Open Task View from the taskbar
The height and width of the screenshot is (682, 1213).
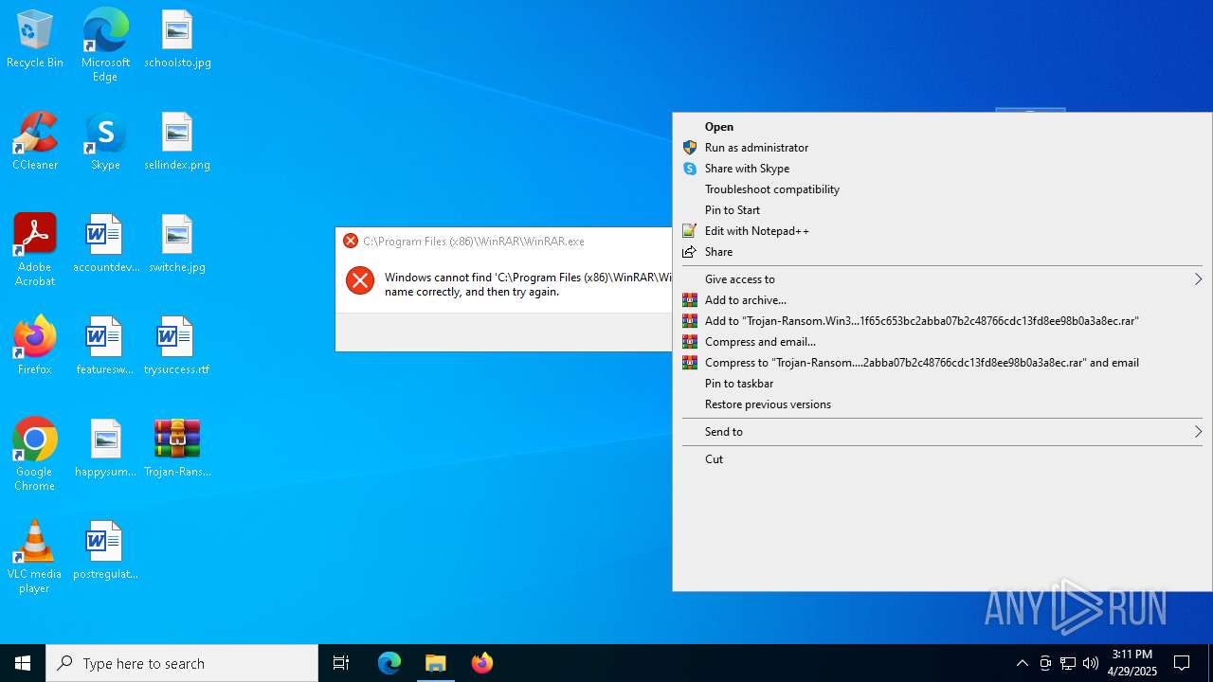point(341,663)
